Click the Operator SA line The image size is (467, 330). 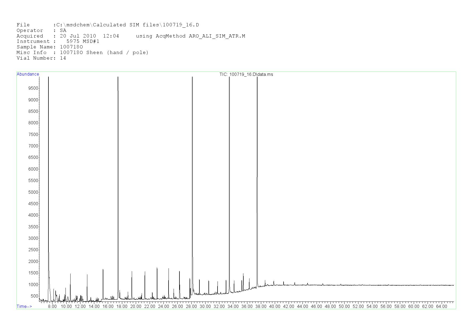[41, 31]
